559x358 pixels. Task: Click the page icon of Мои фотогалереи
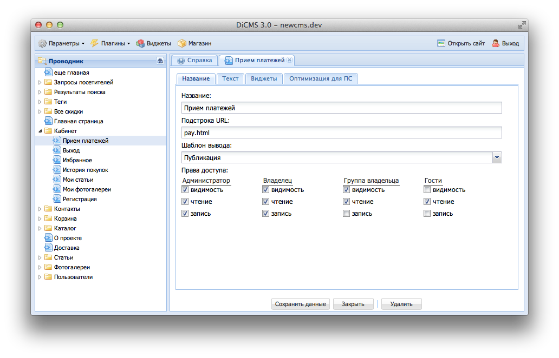(x=57, y=189)
